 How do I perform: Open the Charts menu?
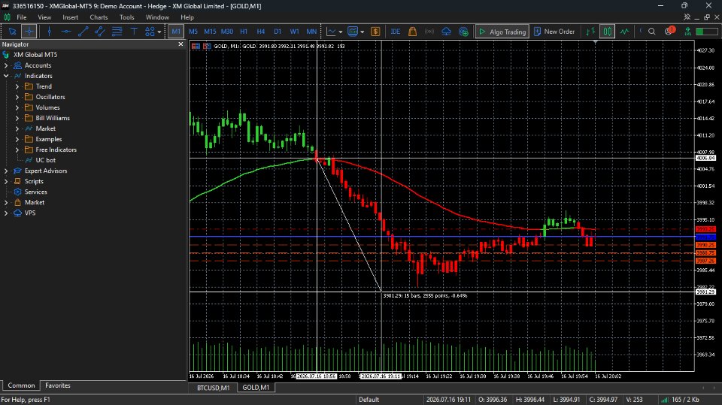tap(99, 17)
